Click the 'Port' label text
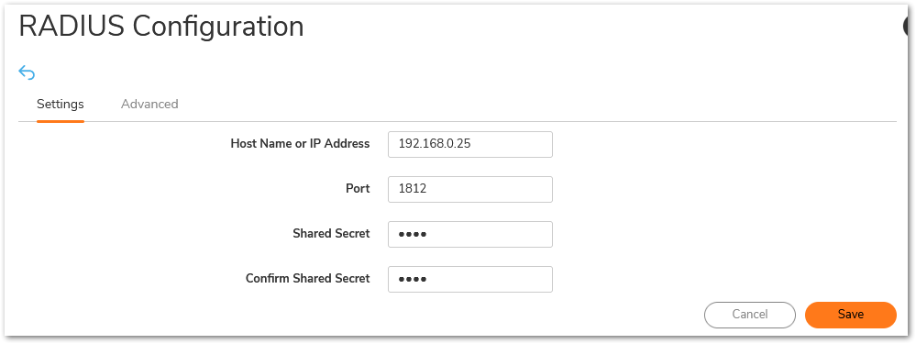 [x=358, y=189]
